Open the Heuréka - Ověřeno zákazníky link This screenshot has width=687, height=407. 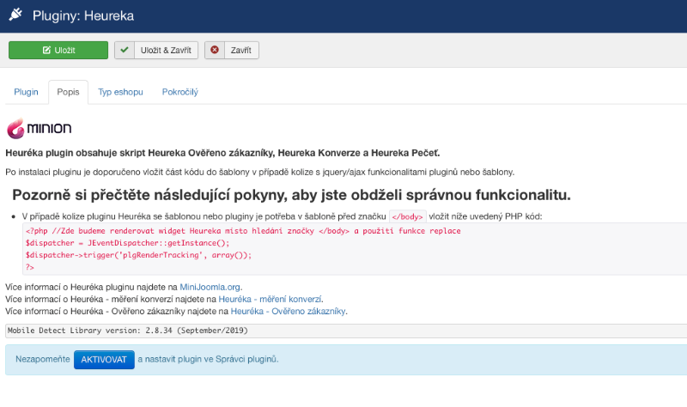[289, 312]
